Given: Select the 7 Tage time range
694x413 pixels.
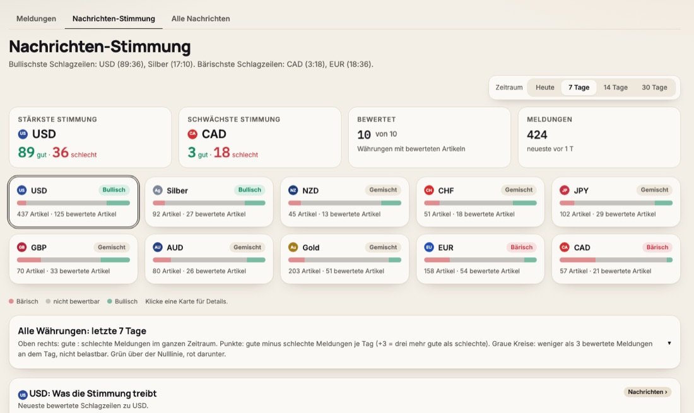Looking at the screenshot, I should point(579,88).
